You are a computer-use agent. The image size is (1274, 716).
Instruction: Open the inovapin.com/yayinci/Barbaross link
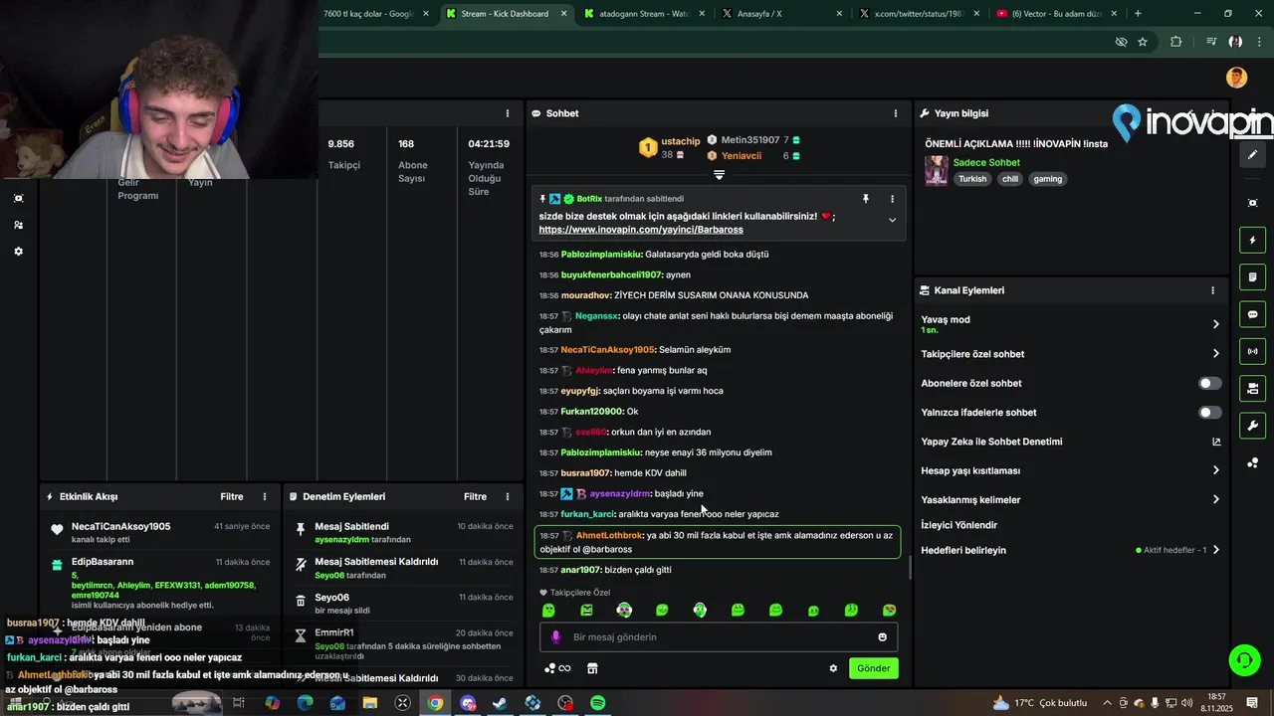coord(641,230)
